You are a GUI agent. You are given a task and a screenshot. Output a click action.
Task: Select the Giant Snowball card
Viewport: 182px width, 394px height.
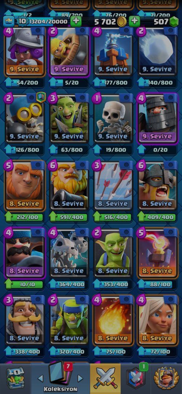[157, 51]
